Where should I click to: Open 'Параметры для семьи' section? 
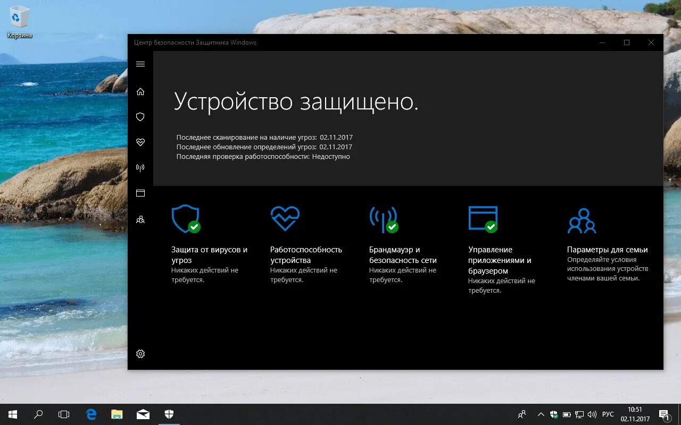pos(608,250)
